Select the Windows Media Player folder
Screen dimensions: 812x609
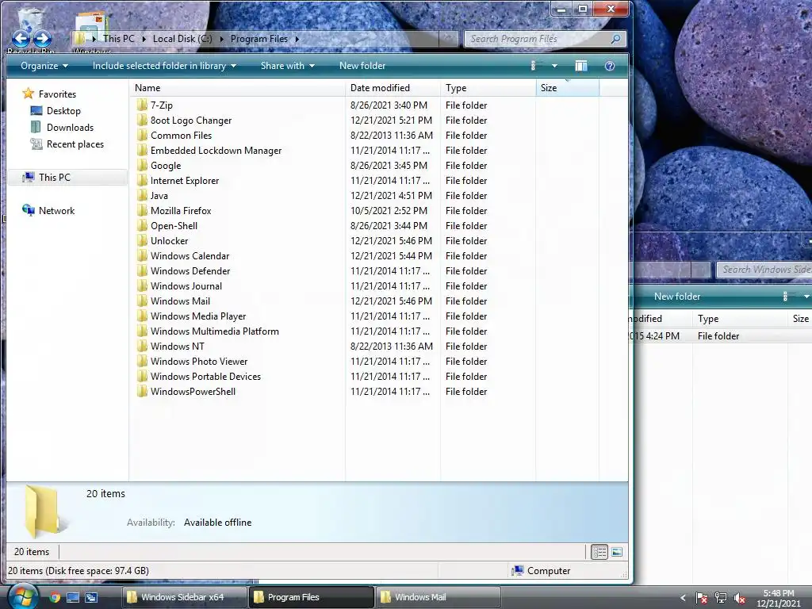197,316
